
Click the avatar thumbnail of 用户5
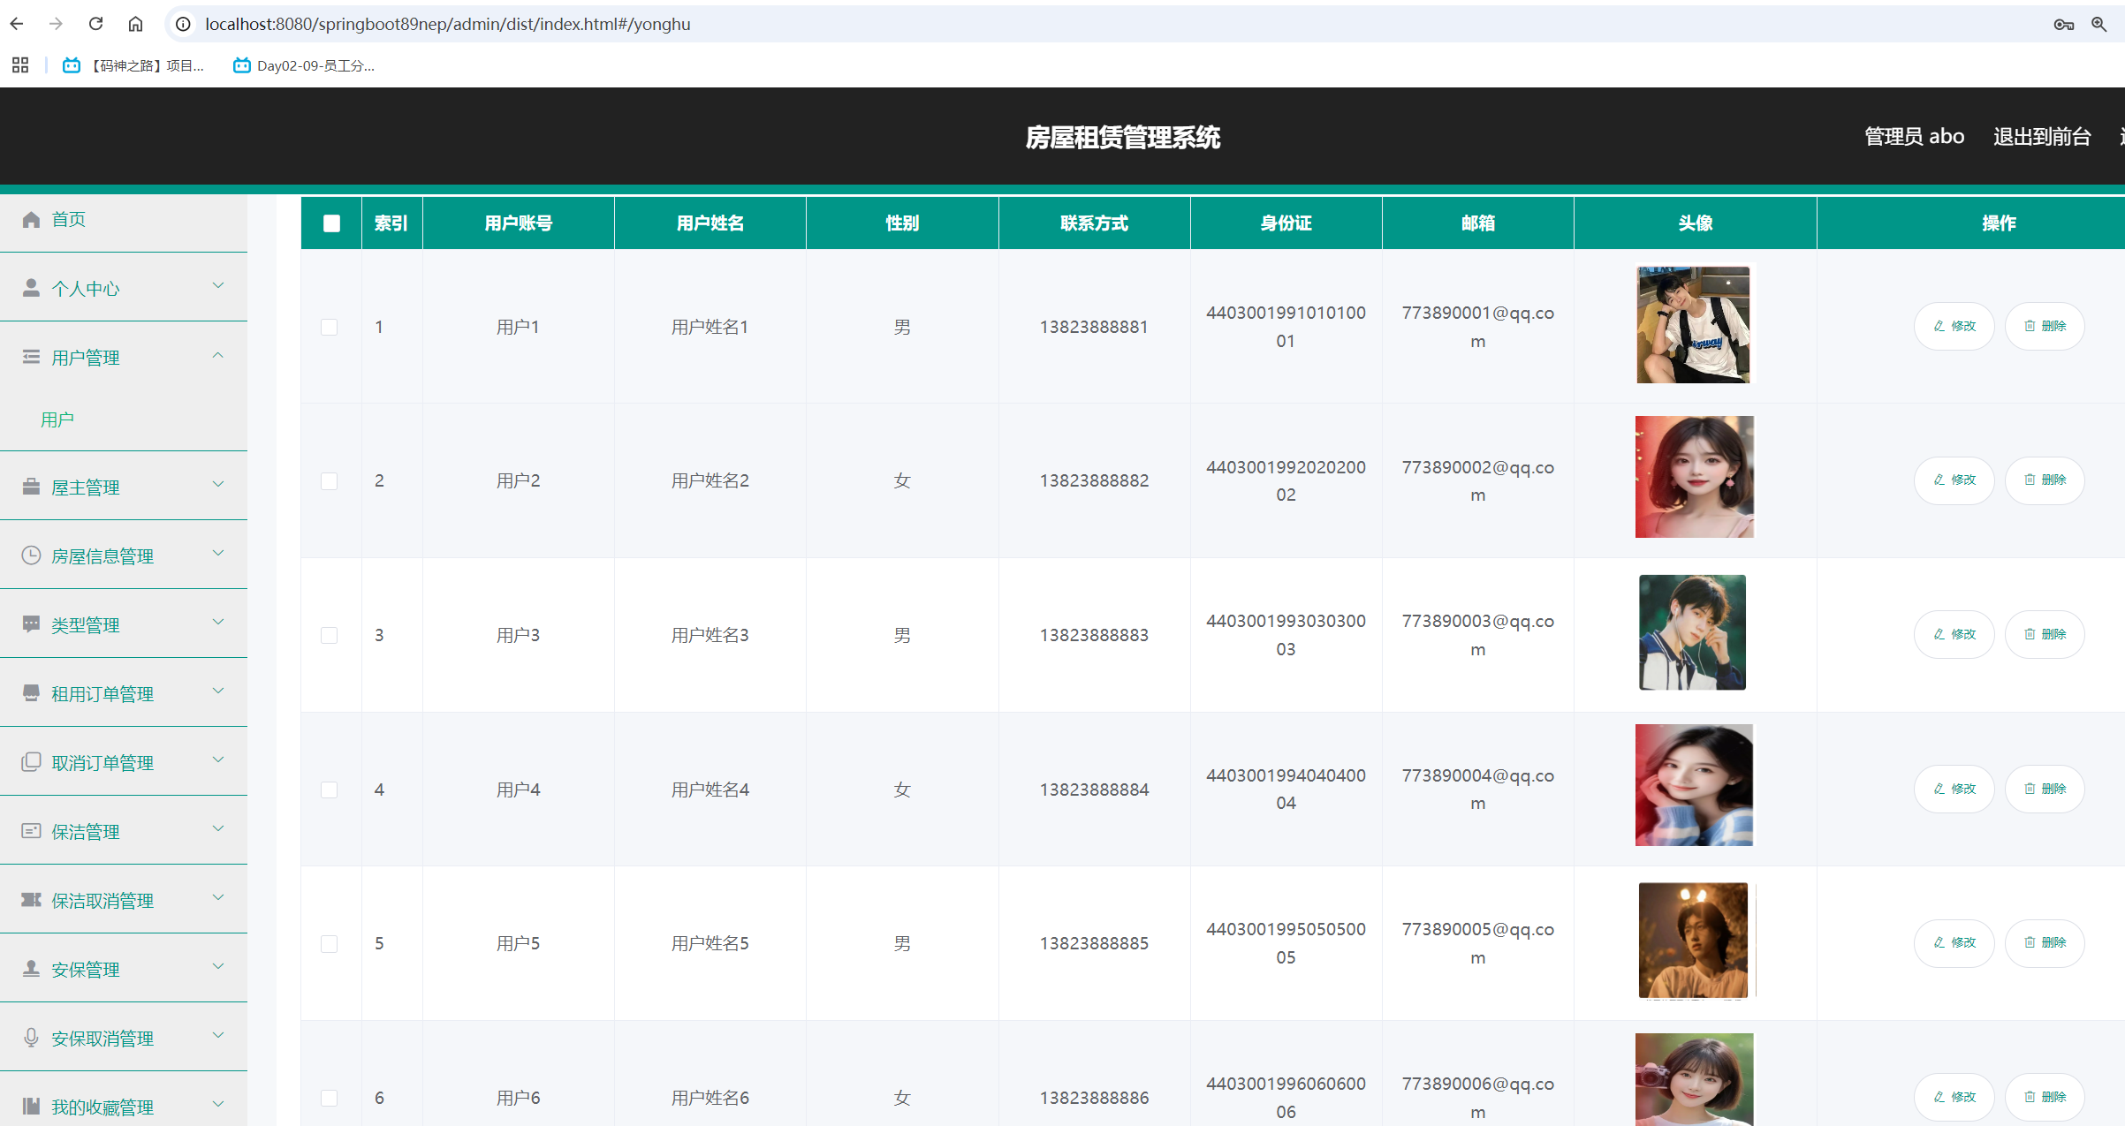point(1693,941)
